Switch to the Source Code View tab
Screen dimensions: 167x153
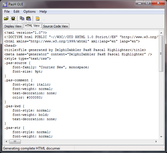click(x=55, y=26)
